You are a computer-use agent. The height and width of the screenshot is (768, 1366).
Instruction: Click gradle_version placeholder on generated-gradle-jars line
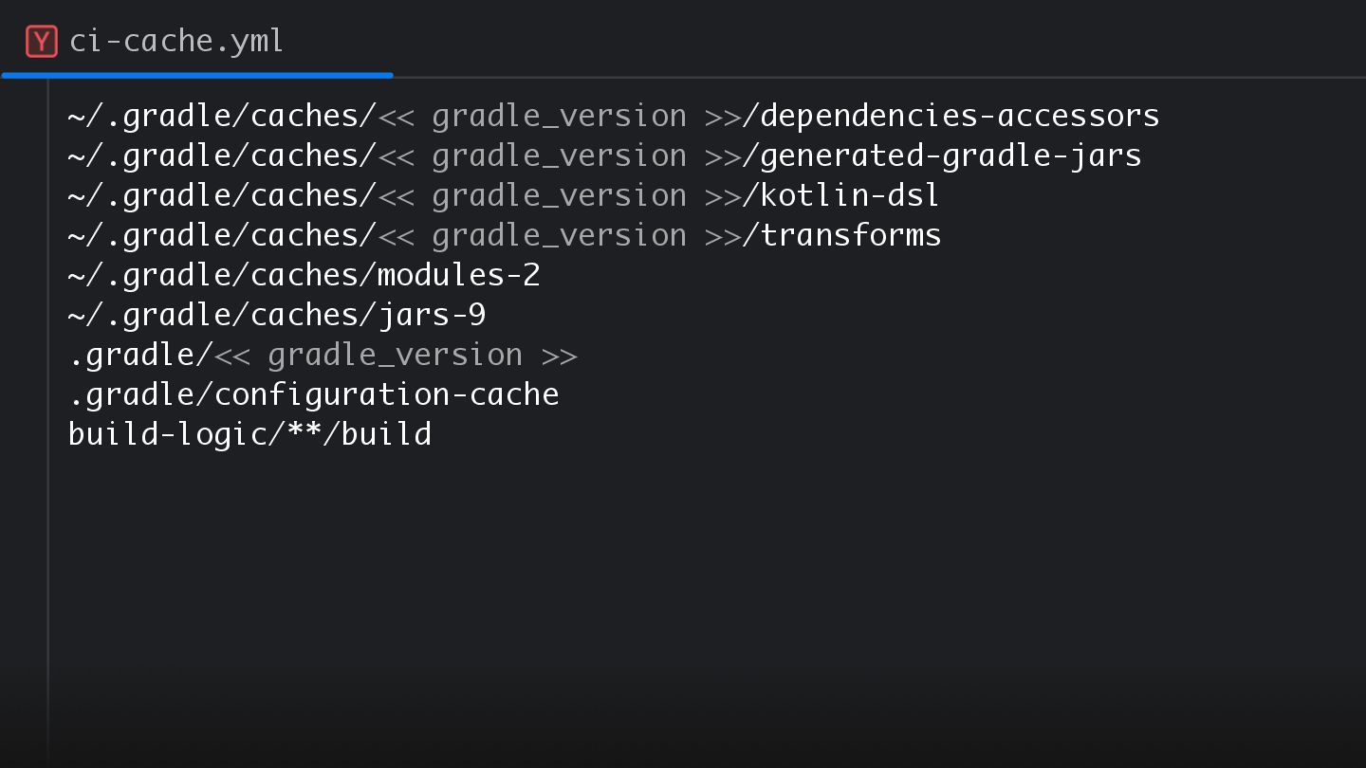559,155
